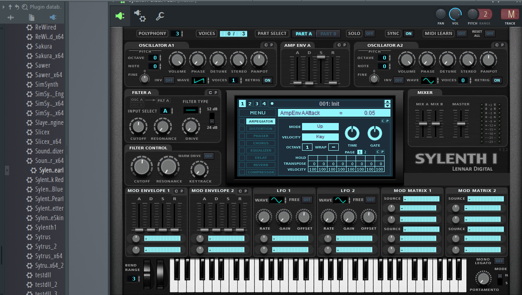This screenshot has height=295, width=522.
Task: Click the gear icon beside Sakura plugin
Action: [x=29, y=46]
